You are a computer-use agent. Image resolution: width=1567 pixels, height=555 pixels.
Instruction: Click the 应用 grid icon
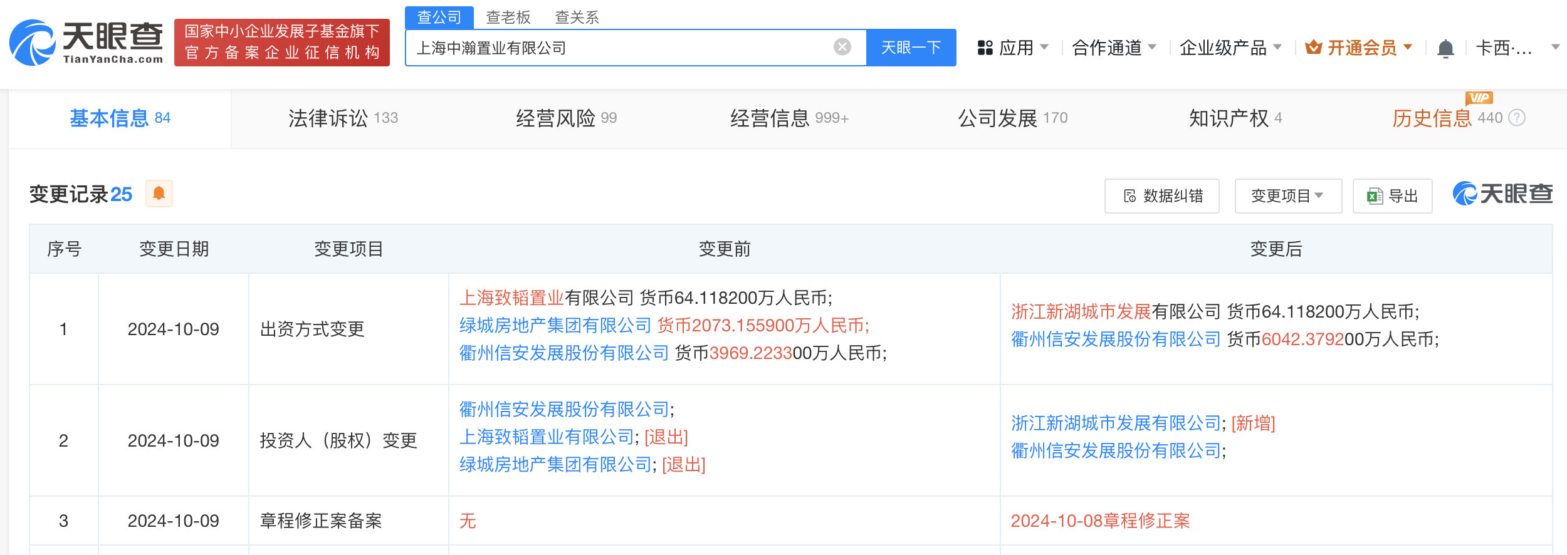click(985, 48)
